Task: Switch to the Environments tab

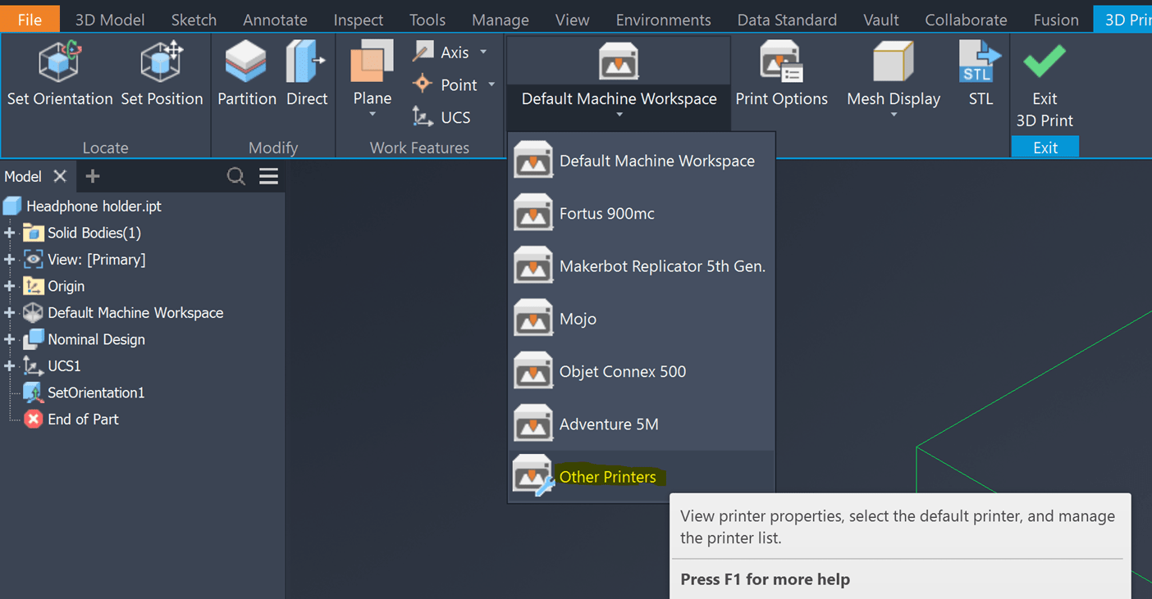Action: pyautogui.click(x=663, y=20)
